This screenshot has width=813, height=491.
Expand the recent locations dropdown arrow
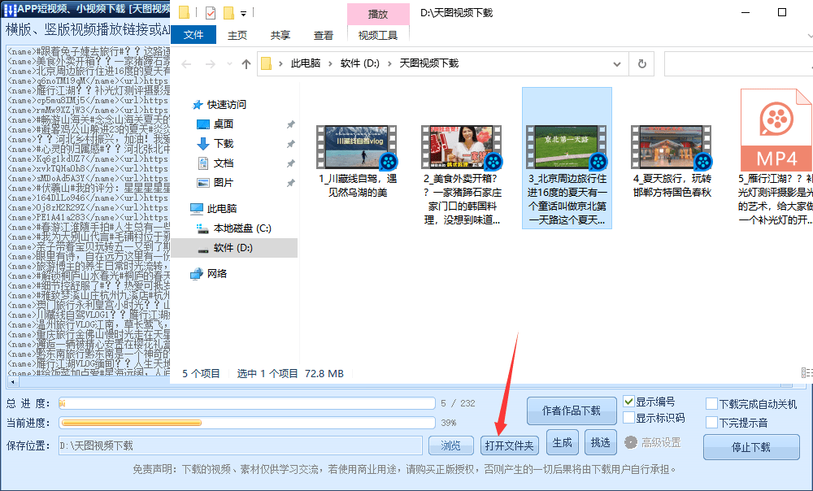coord(229,64)
